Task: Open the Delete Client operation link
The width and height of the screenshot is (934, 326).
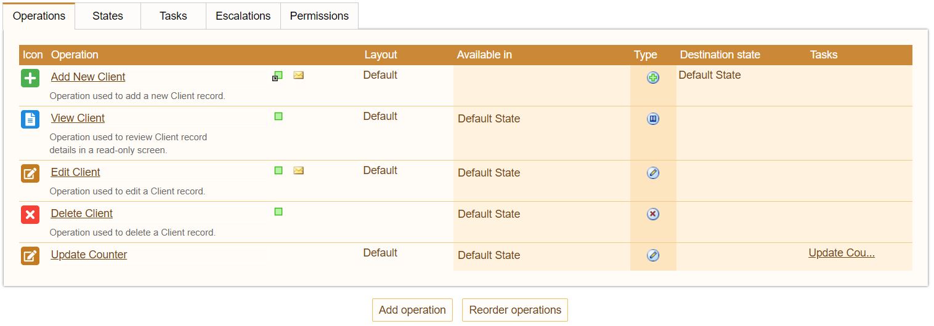Action: pyautogui.click(x=82, y=213)
